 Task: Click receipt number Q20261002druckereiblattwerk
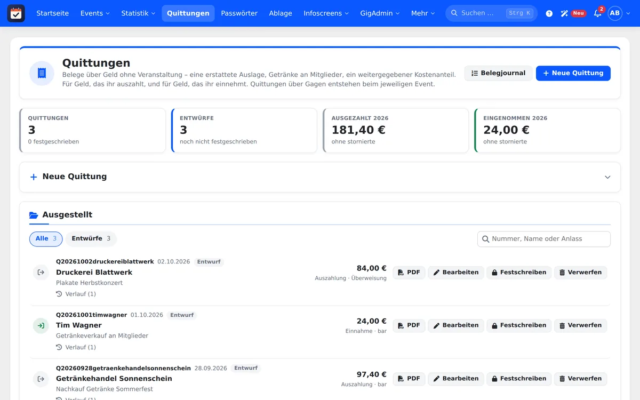pyautogui.click(x=105, y=262)
